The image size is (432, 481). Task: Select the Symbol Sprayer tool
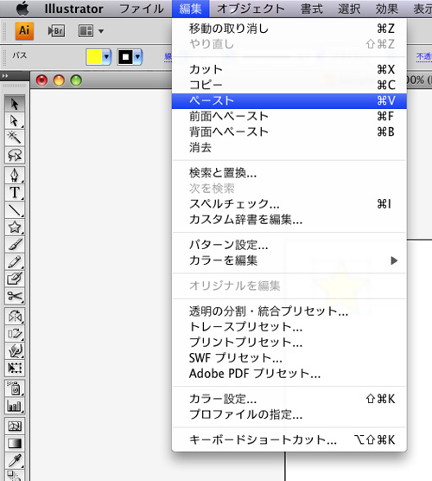click(15, 388)
